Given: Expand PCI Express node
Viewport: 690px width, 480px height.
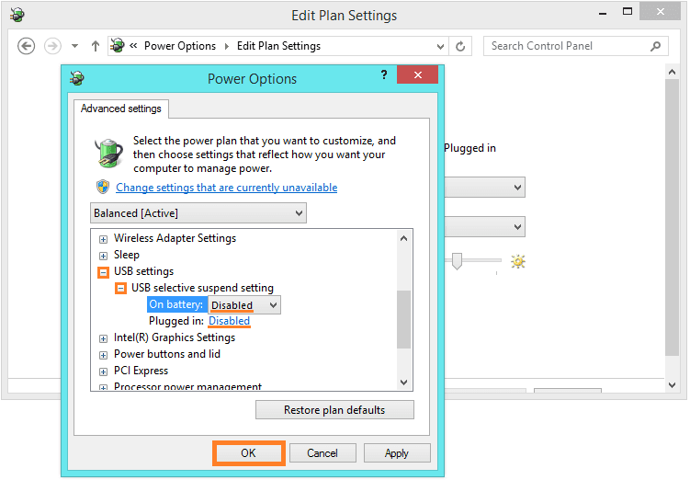Looking at the screenshot, I should tap(103, 372).
